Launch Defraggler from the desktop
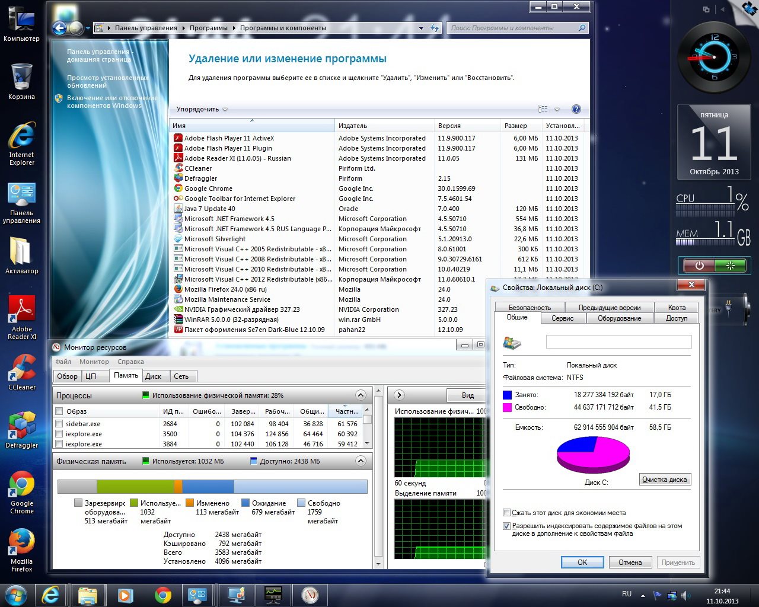This screenshot has width=759, height=607. click(21, 430)
